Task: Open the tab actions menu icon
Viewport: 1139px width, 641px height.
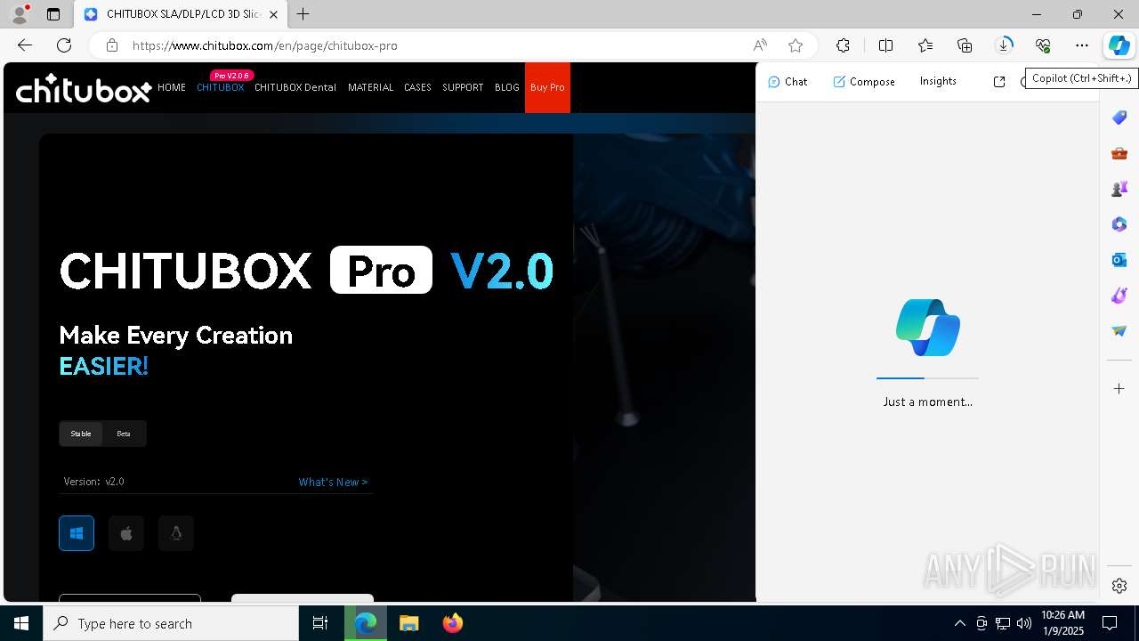Action: (x=53, y=14)
